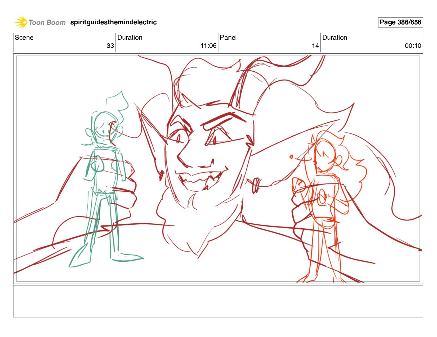Screen dimensions: 437x337
Task: Click the Toon Boom logo
Action: [40, 22]
